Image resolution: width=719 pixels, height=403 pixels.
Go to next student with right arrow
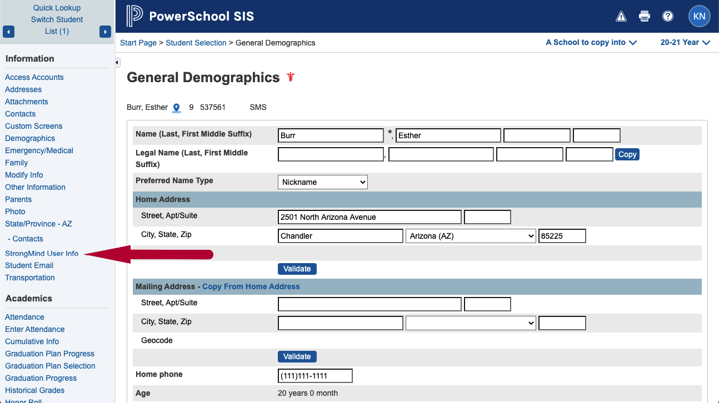click(105, 32)
